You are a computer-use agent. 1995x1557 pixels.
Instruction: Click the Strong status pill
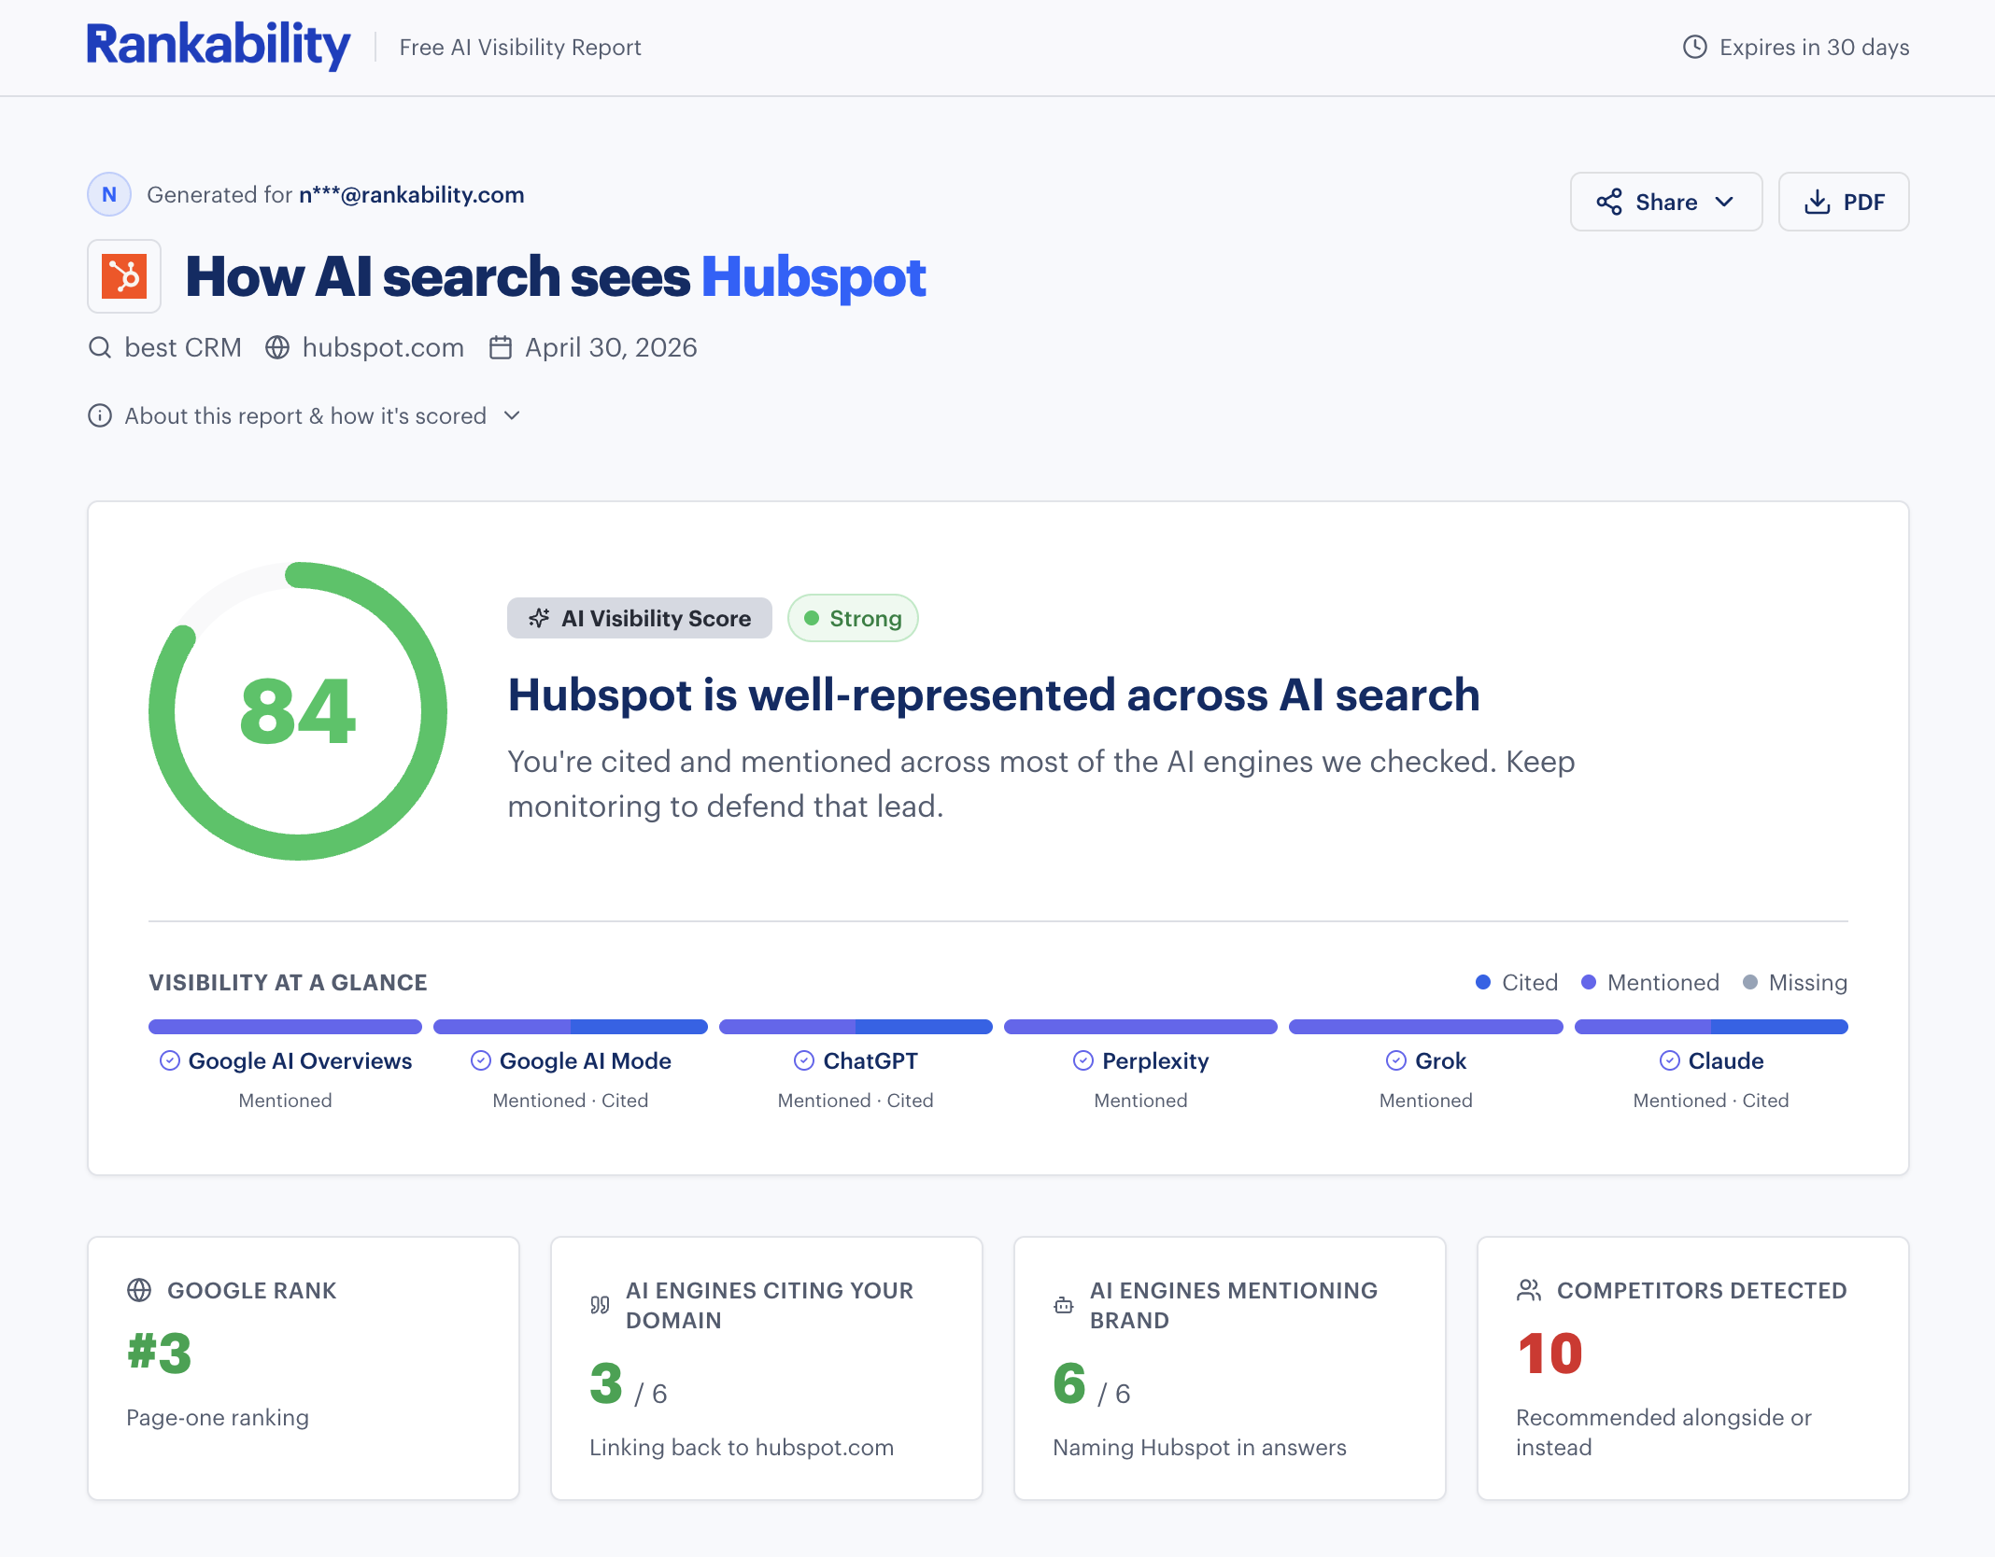tap(853, 618)
